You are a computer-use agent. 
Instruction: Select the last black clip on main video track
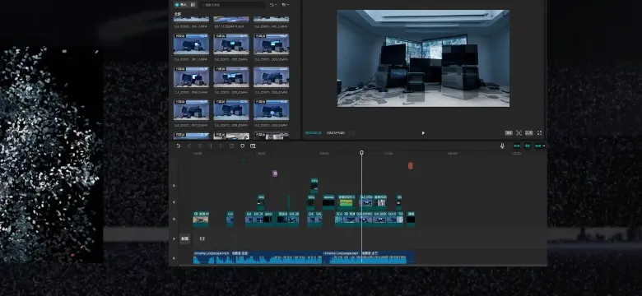click(x=411, y=220)
